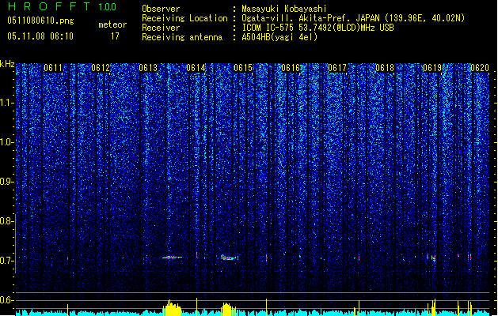Click the HROFFT 1.0.0 title text
The width and height of the screenshot is (498, 316).
[x=63, y=6]
